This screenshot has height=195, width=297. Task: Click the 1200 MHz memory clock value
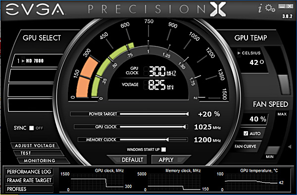(x=207, y=140)
